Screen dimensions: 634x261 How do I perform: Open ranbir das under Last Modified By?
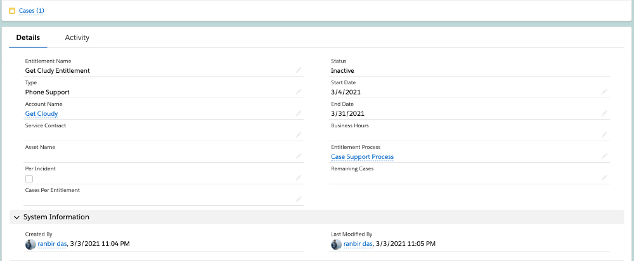pos(358,244)
